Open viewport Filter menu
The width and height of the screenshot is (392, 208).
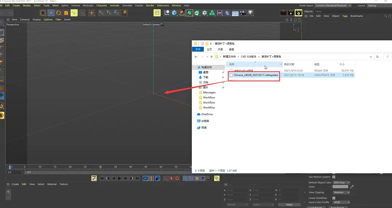point(58,19)
